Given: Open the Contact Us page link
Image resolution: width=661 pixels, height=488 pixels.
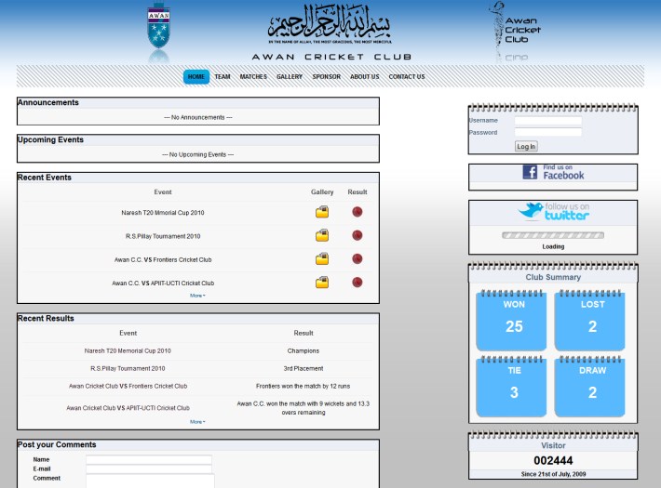Looking at the screenshot, I should [x=407, y=77].
